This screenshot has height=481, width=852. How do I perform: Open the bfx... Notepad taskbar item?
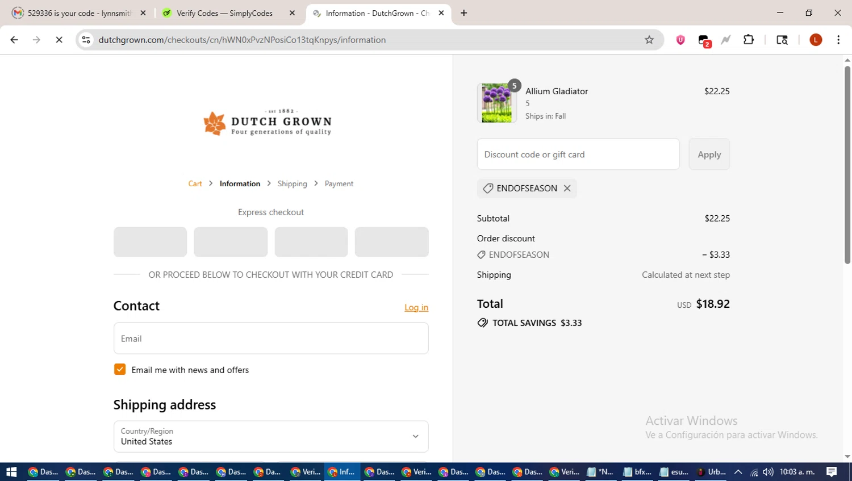point(637,472)
